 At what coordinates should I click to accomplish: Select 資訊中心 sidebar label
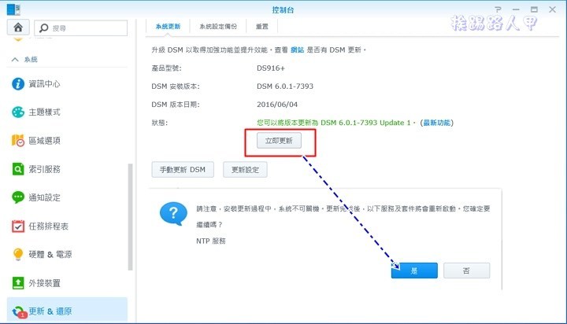(x=44, y=84)
